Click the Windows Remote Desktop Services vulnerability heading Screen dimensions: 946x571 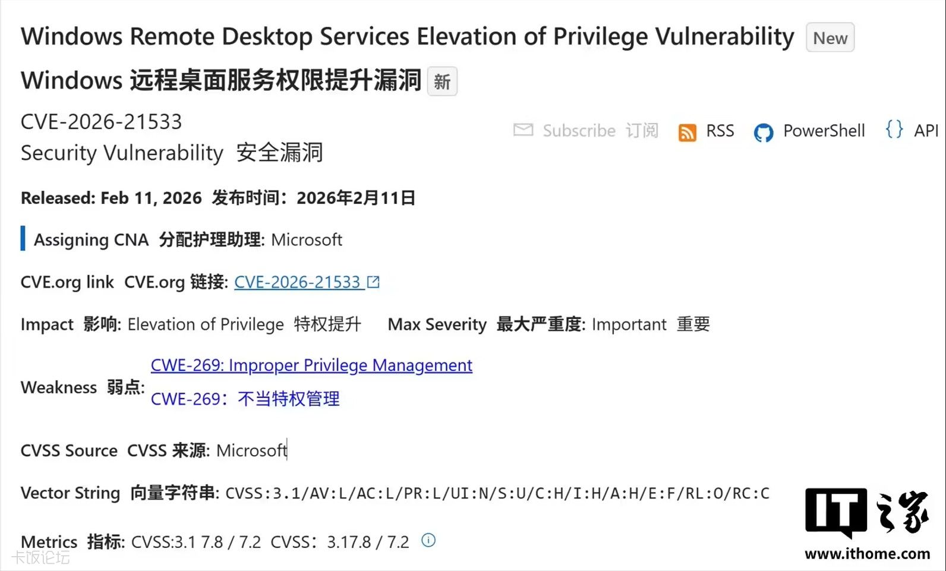[407, 37]
